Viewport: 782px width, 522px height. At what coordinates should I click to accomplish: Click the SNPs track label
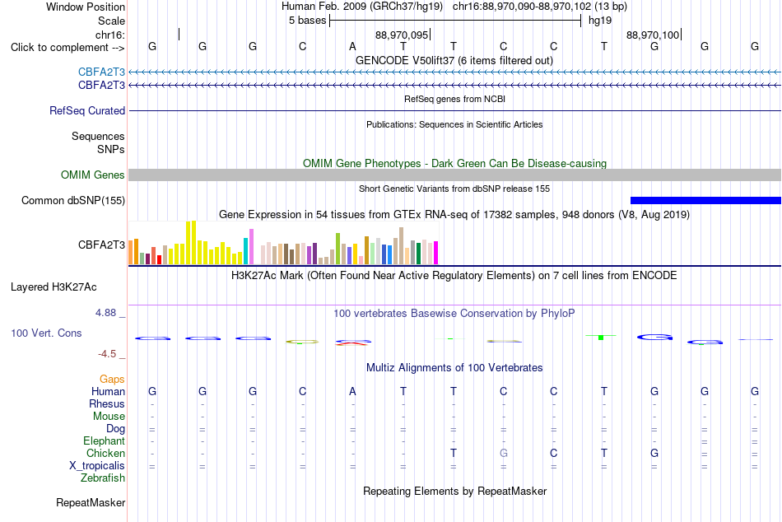point(111,149)
